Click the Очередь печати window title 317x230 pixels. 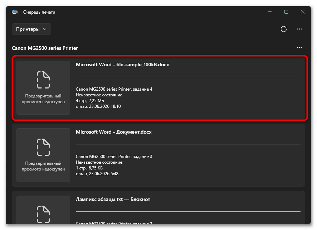pos(39,12)
